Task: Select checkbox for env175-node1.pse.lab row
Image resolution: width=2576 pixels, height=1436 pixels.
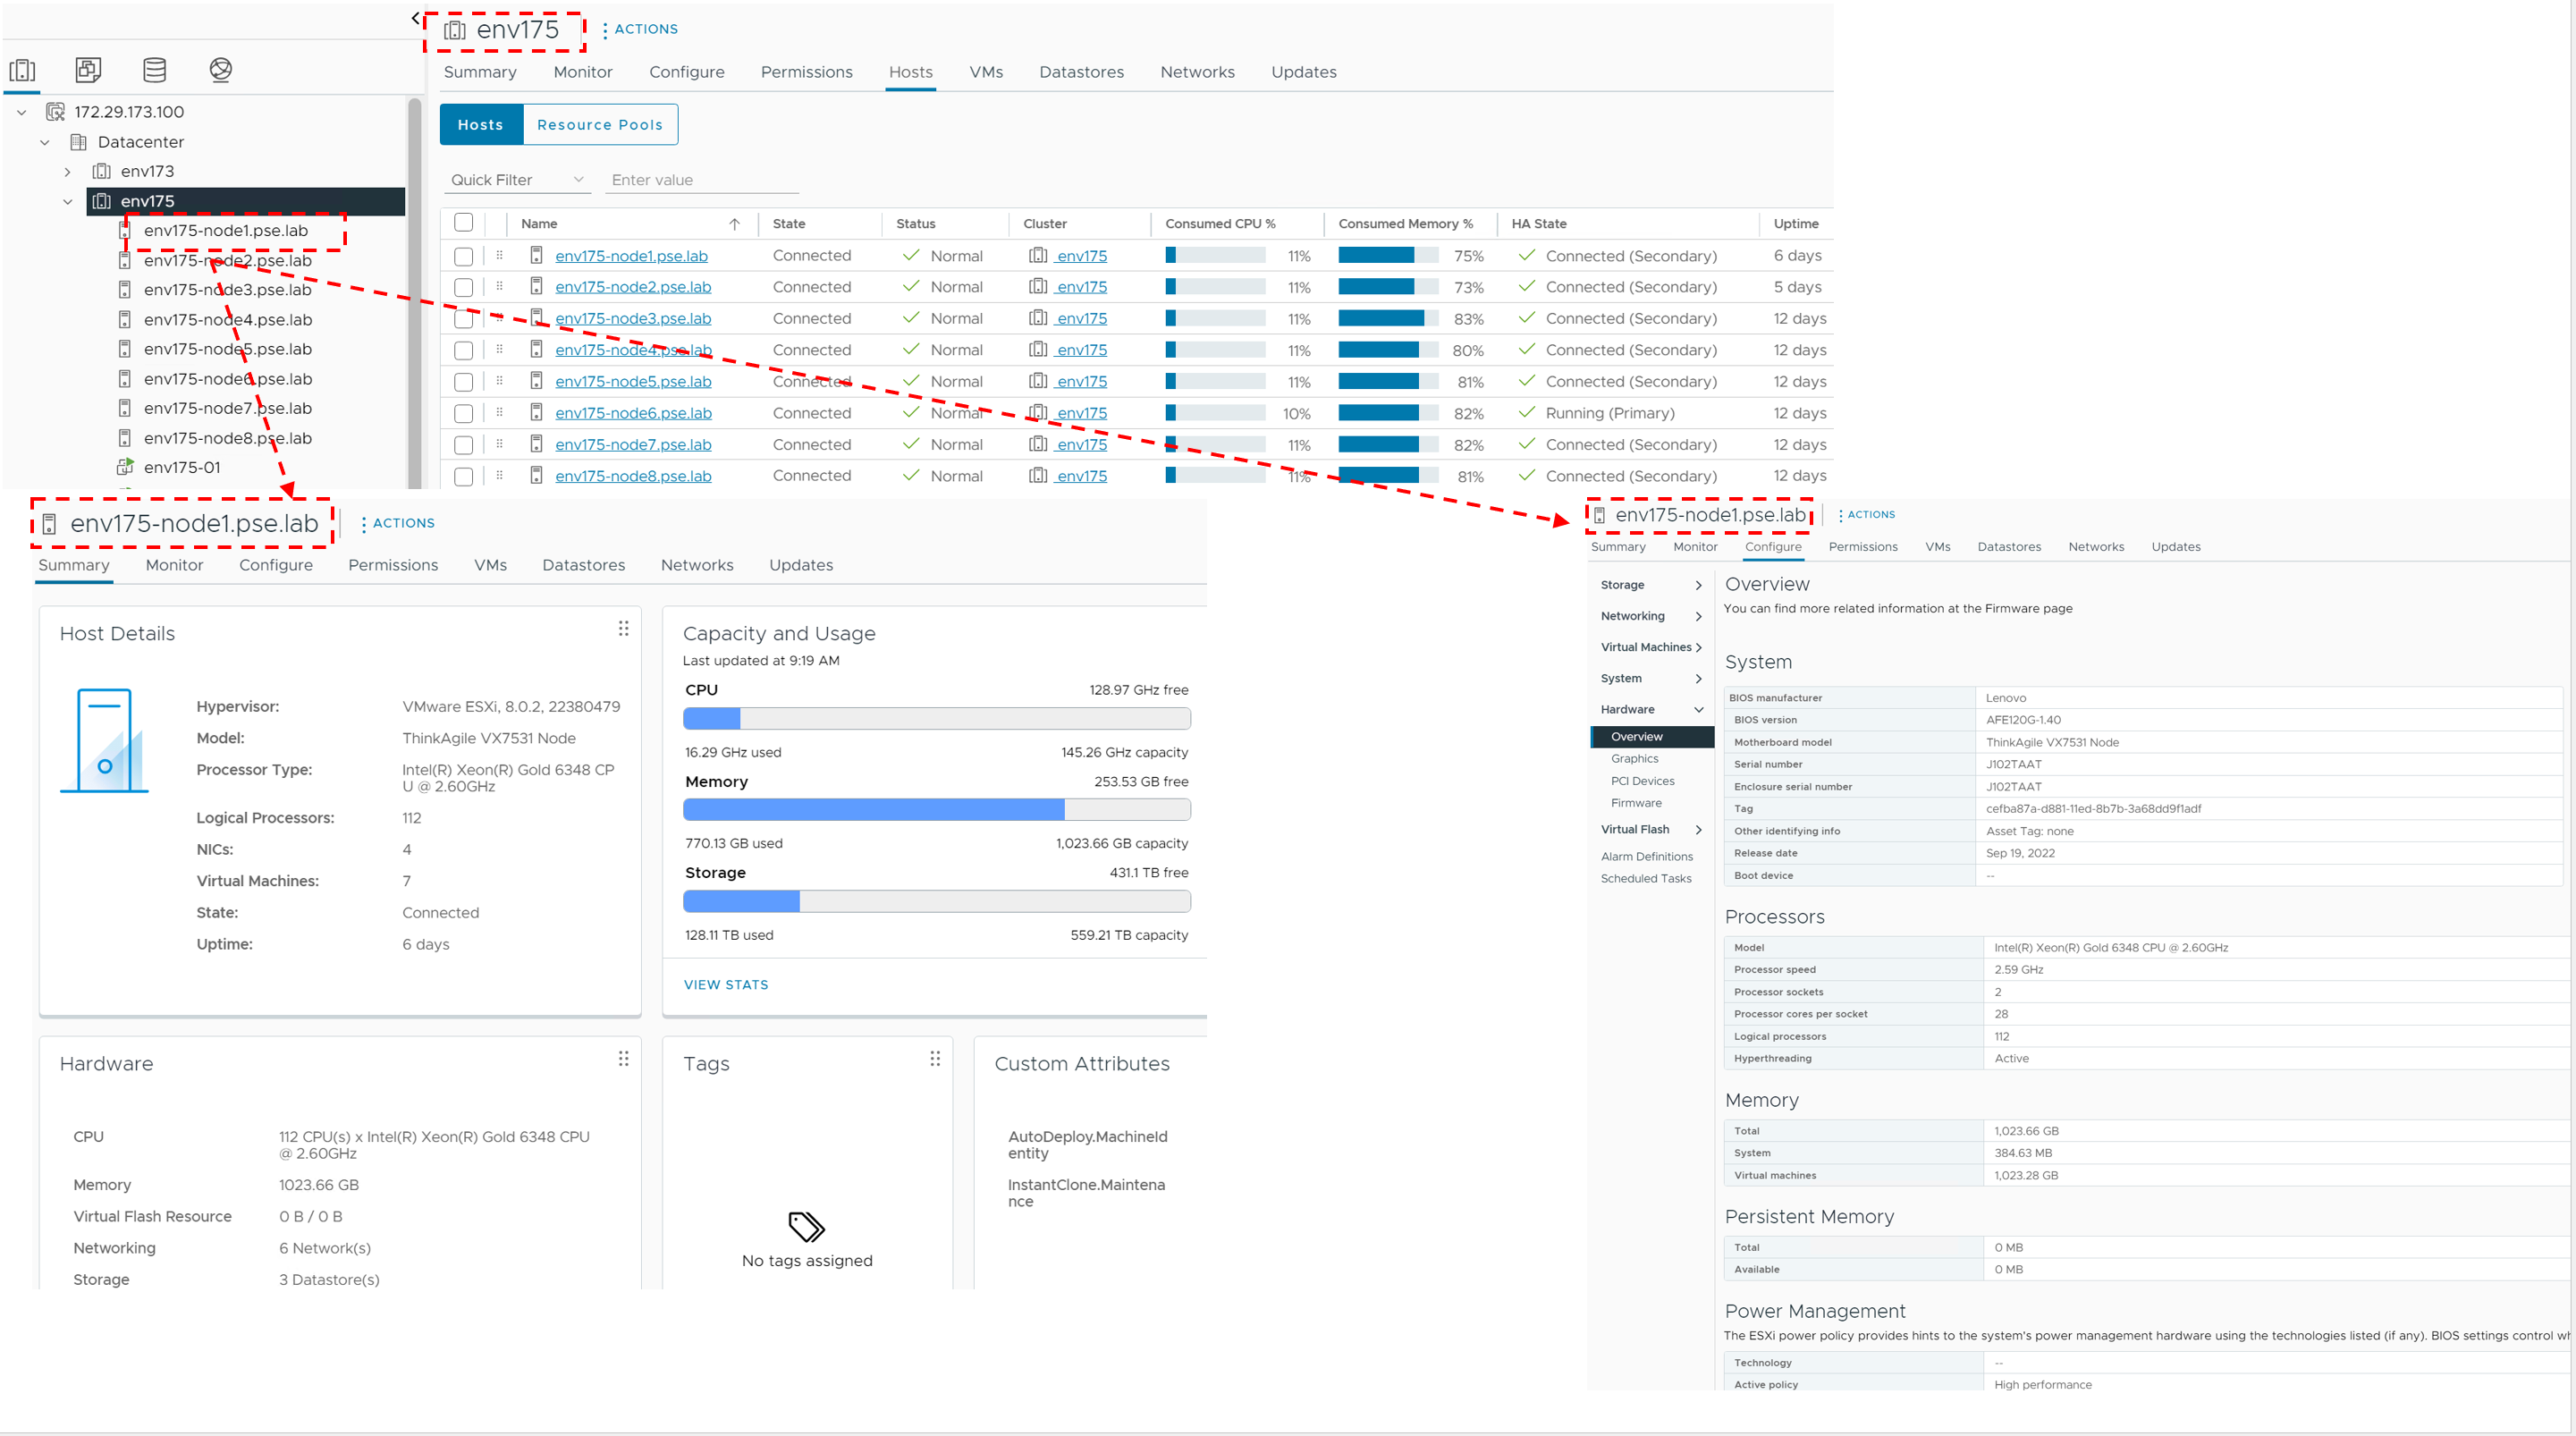Action: (463, 256)
